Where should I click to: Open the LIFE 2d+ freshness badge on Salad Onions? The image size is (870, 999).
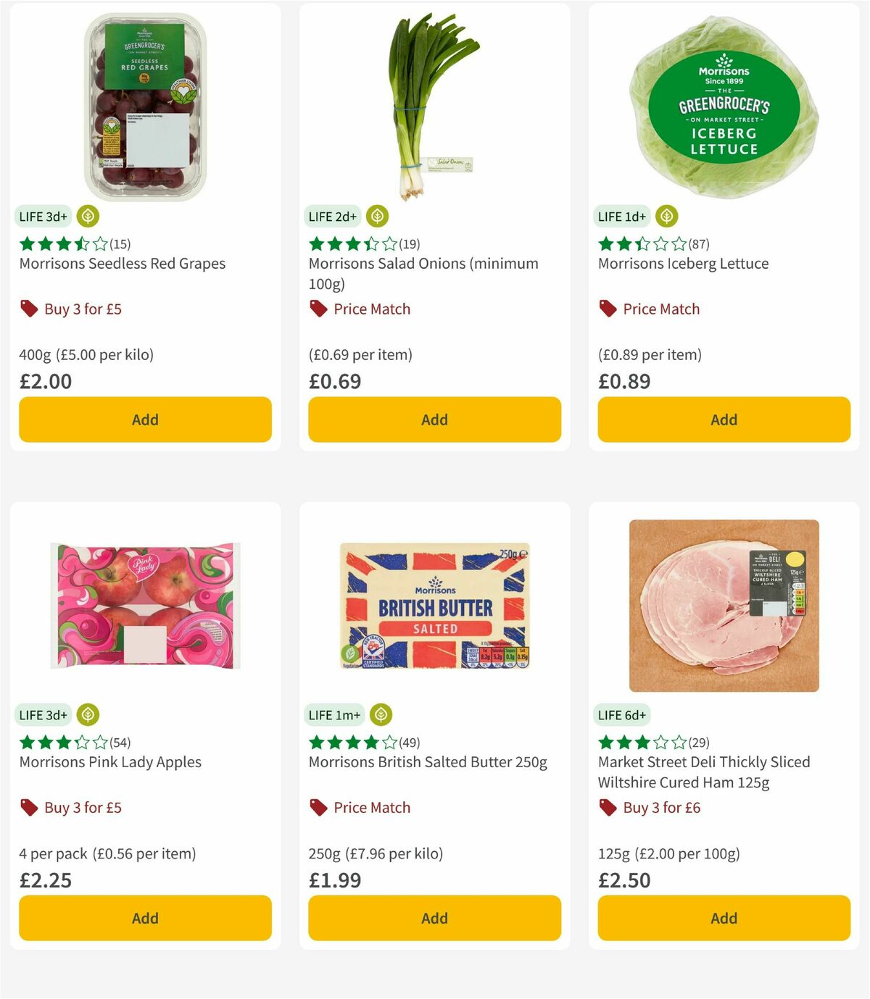pos(332,216)
